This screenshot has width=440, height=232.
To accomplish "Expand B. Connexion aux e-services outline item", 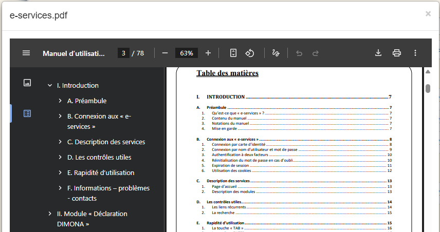I will pyautogui.click(x=60, y=116).
